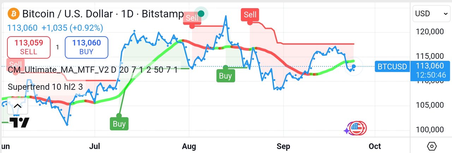Collapse the indicator legend with the chevron

[x=17, y=106]
